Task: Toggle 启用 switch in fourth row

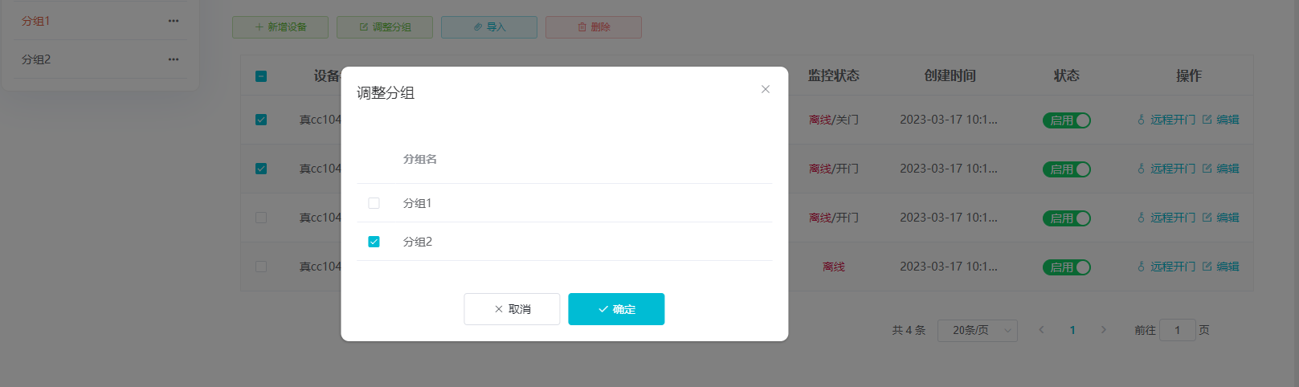Action: (x=1067, y=267)
